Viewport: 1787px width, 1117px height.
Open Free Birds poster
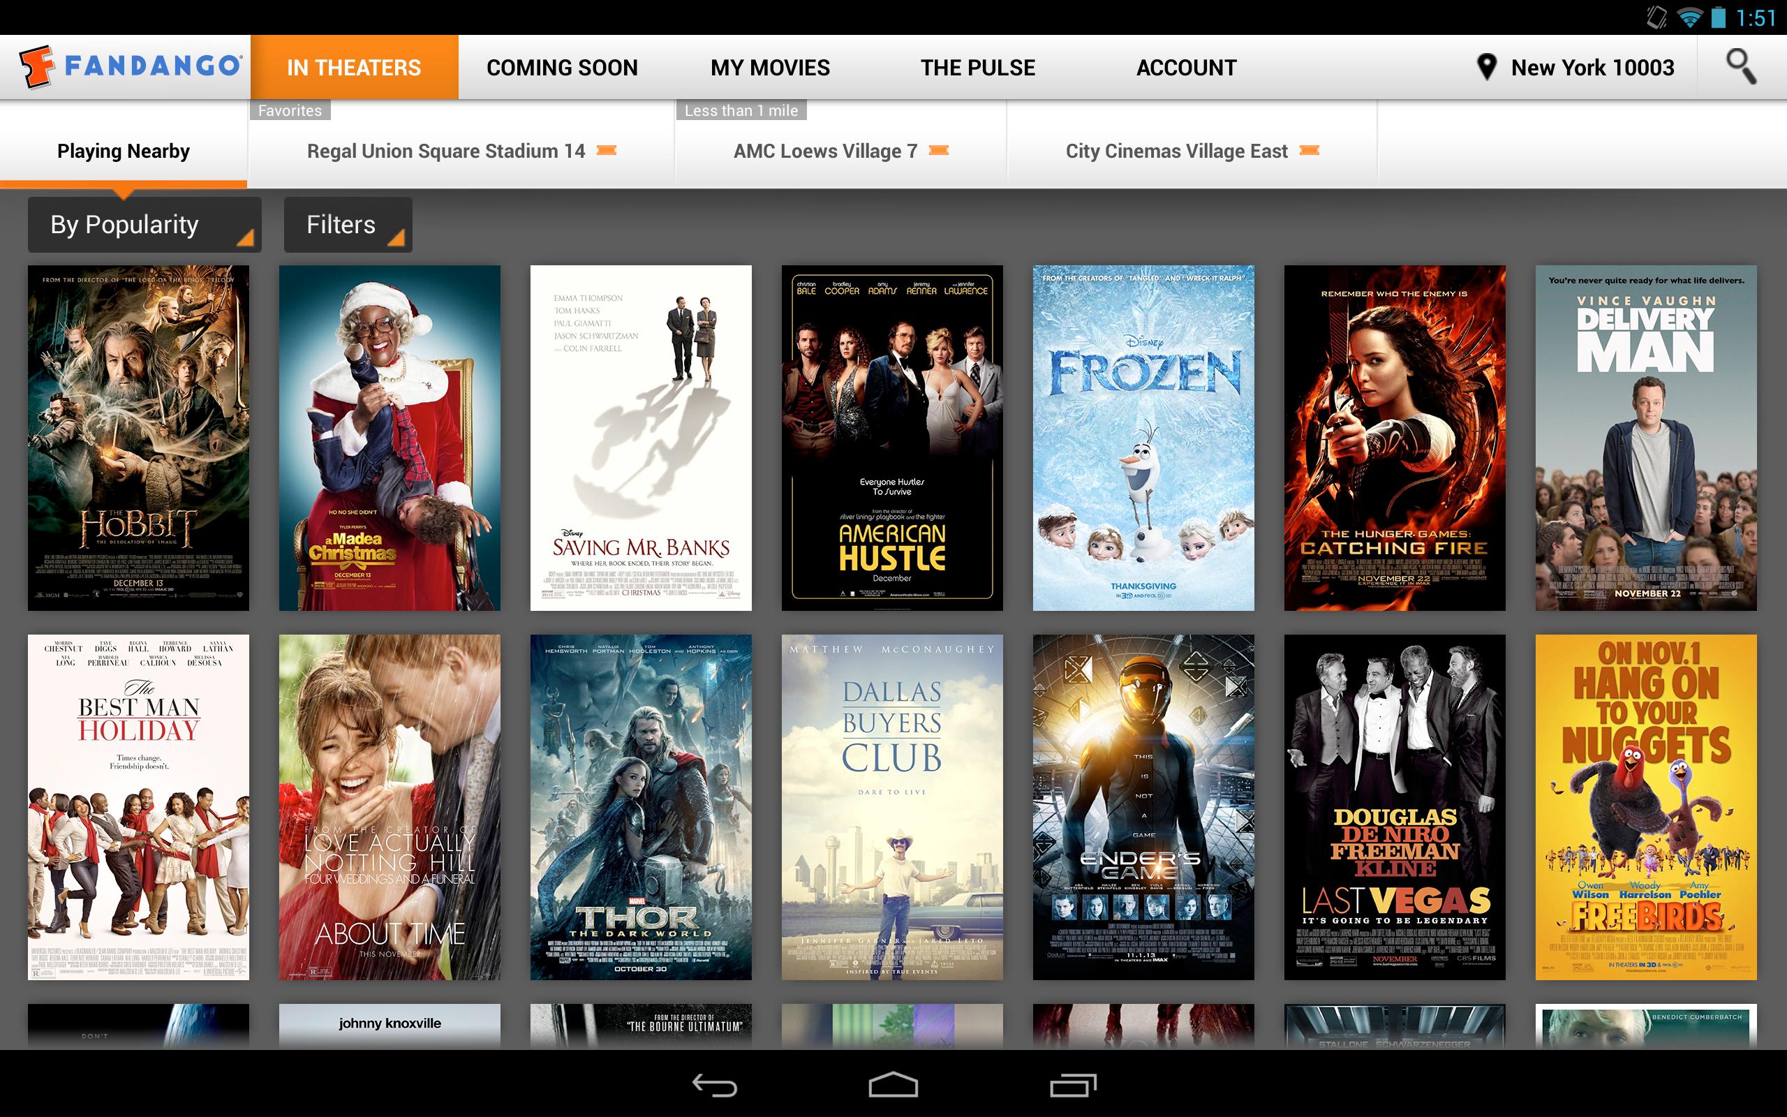pyautogui.click(x=1646, y=808)
